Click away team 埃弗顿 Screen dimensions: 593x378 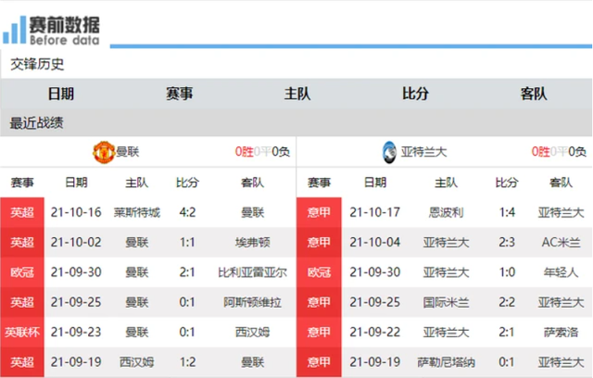(253, 243)
